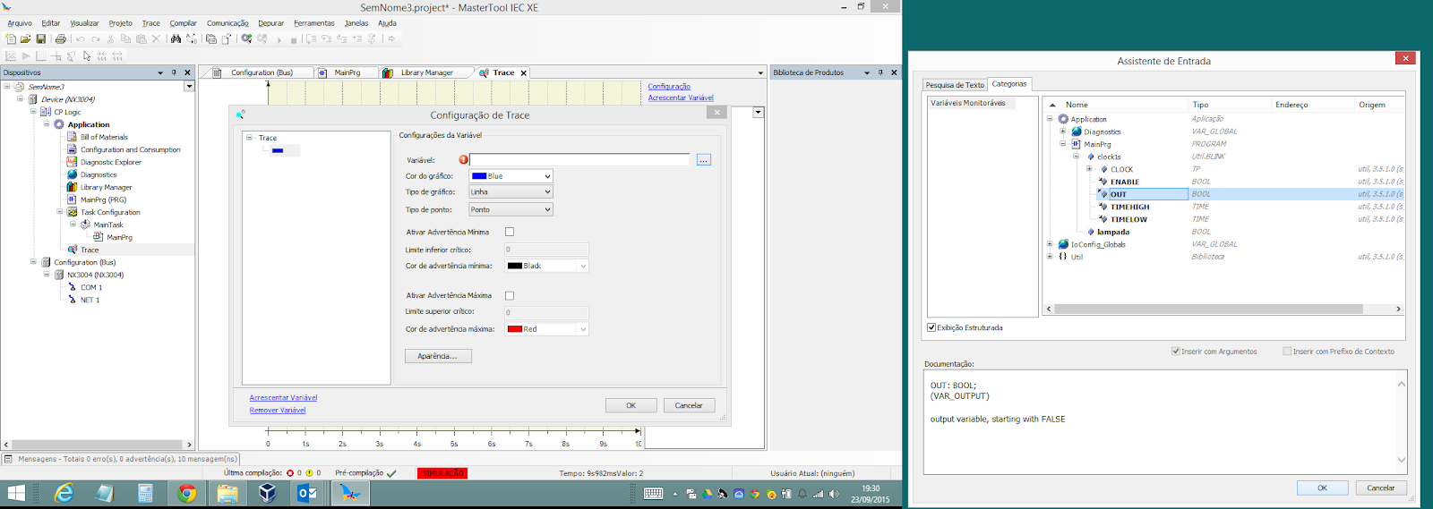Select the Library Manager icon in tree
Viewport: 1433px width, 509px height.
pos(72,187)
